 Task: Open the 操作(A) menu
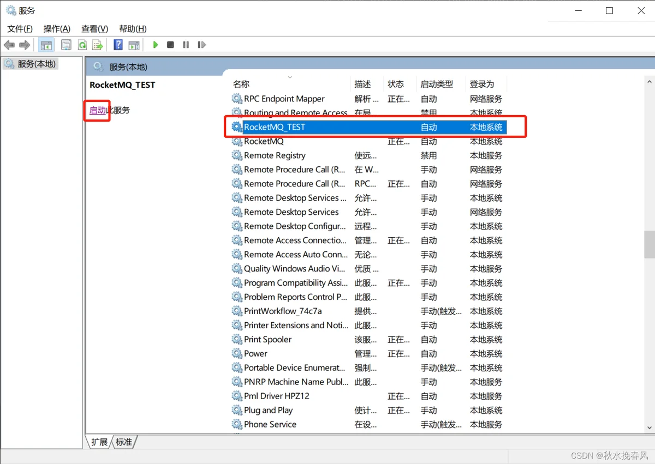pyautogui.click(x=57, y=29)
